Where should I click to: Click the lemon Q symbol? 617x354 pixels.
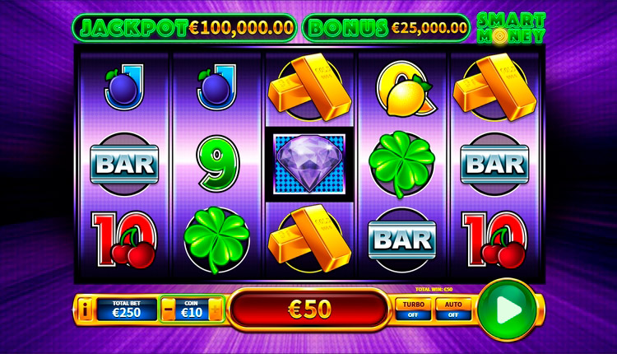point(404,90)
